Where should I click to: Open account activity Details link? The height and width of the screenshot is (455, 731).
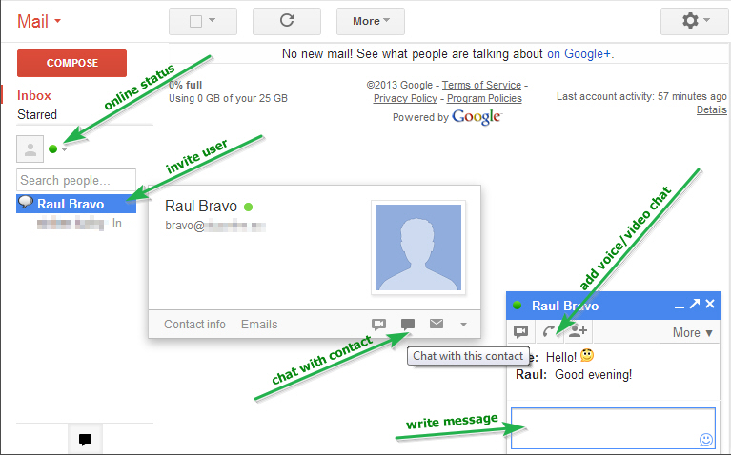[x=711, y=109]
